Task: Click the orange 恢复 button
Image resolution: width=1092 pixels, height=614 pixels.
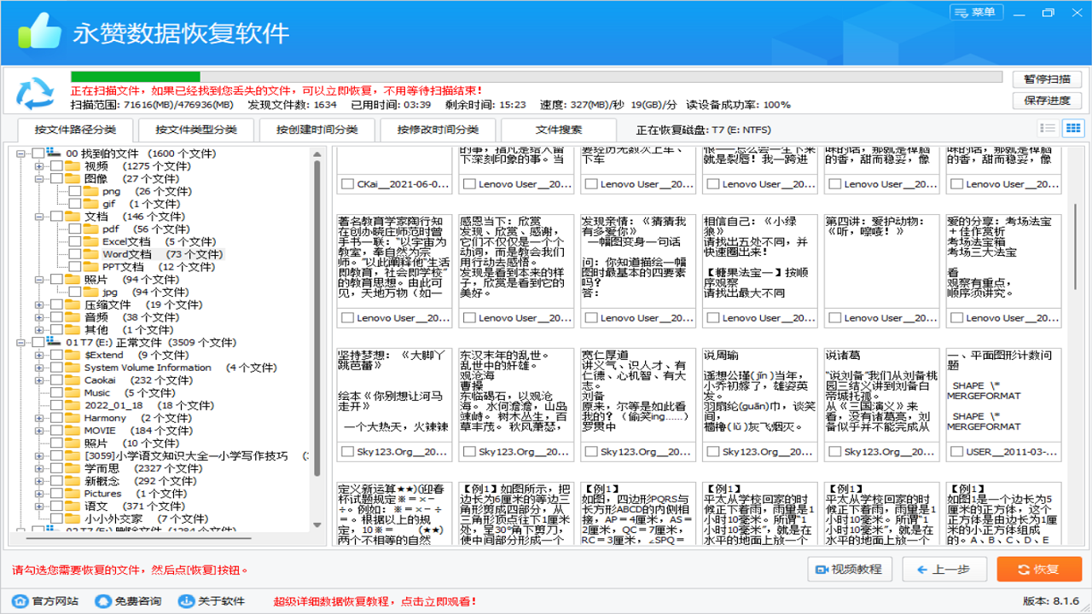Action: (1038, 570)
